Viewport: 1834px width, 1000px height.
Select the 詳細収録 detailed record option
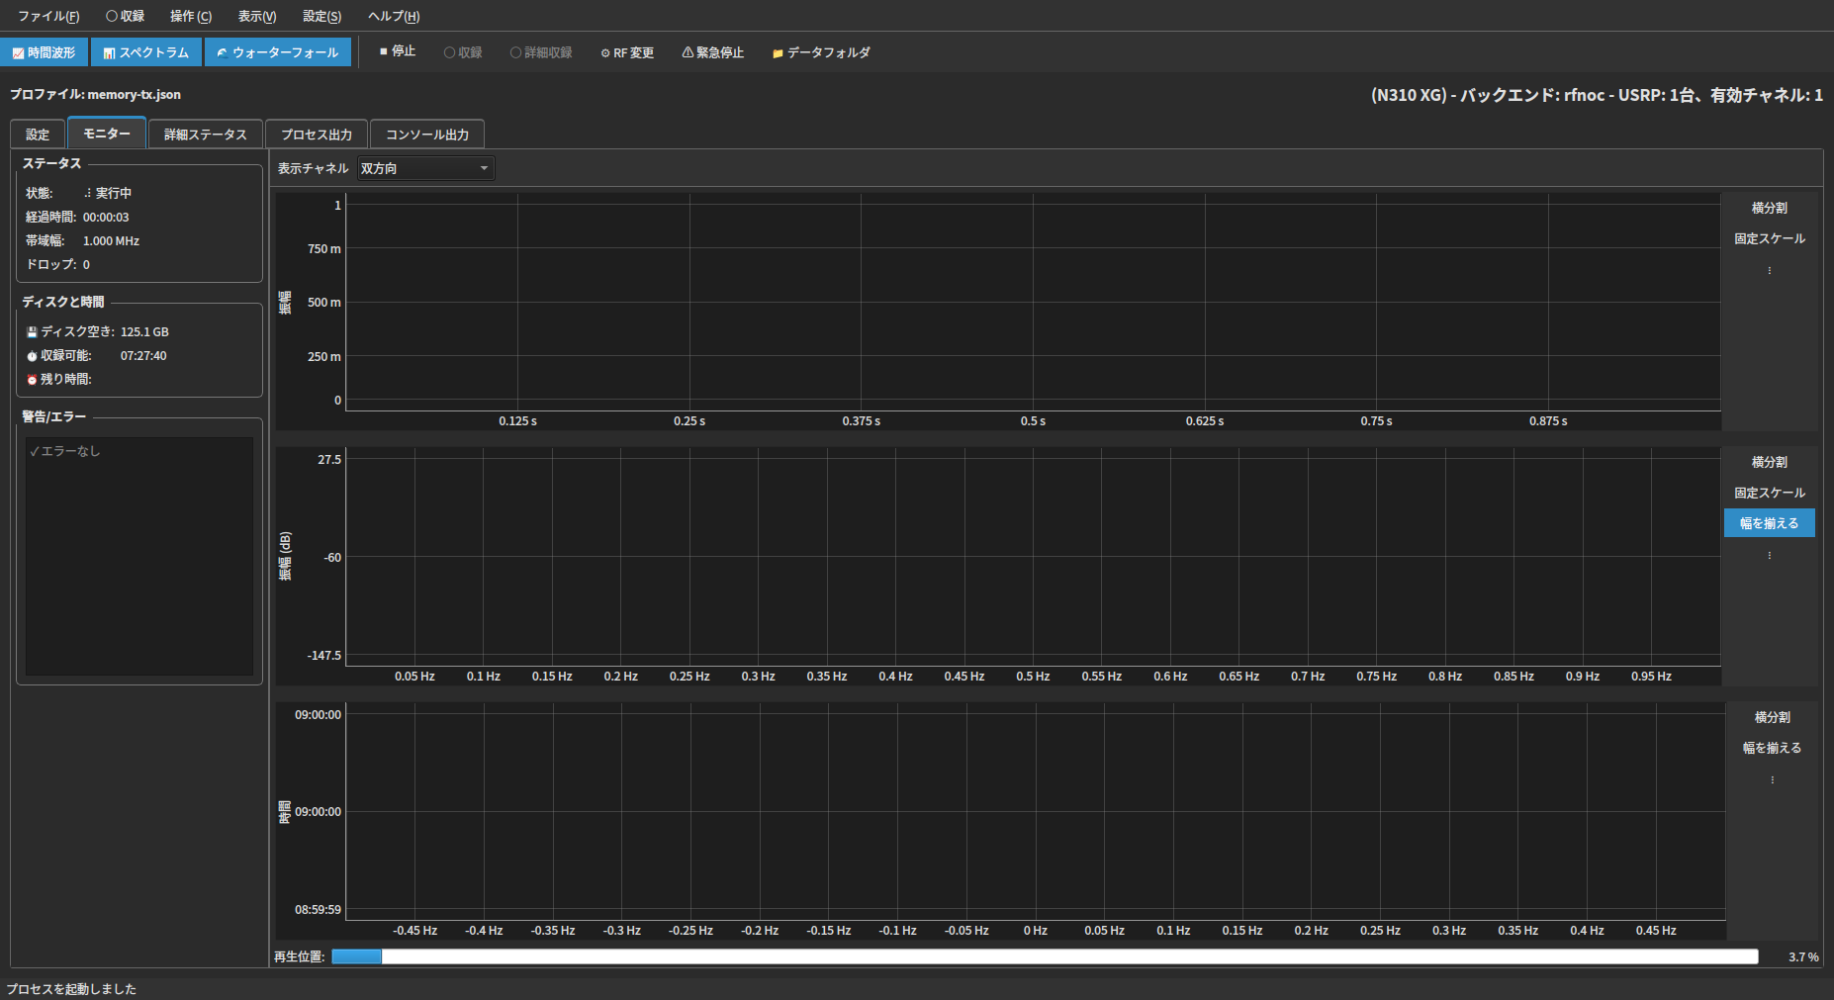541,52
